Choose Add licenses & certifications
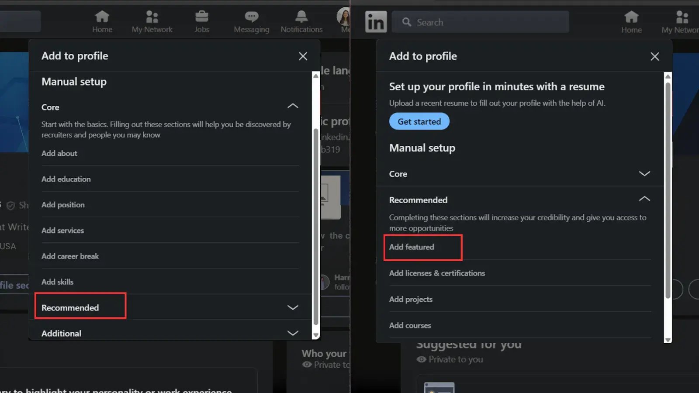 pos(437,273)
